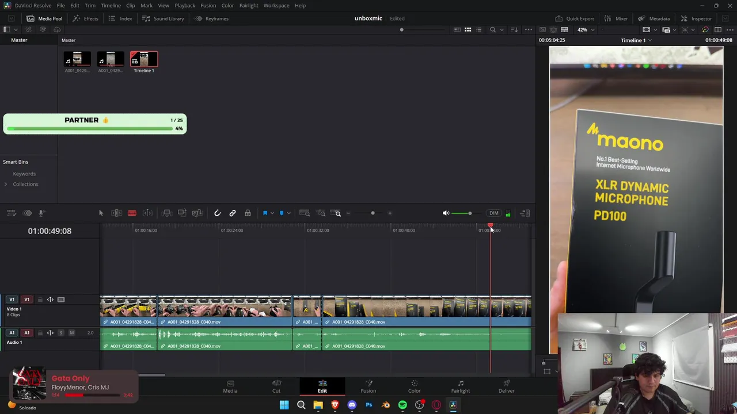Switch media pool to thumbnail view

(x=468, y=29)
